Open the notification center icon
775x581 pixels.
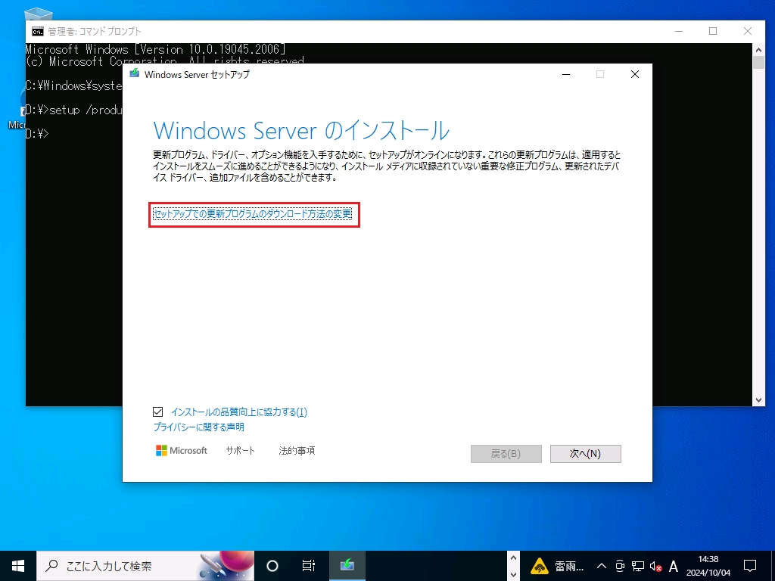point(750,566)
